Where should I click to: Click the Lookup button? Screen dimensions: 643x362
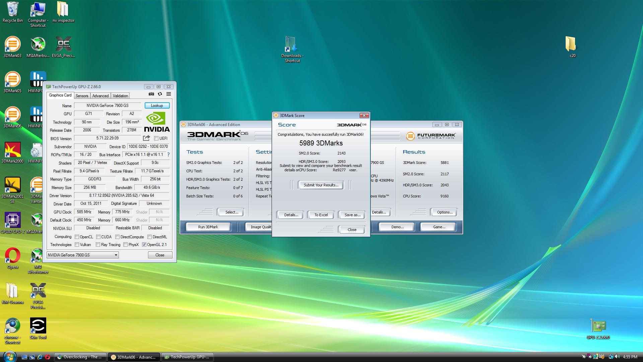(x=157, y=106)
